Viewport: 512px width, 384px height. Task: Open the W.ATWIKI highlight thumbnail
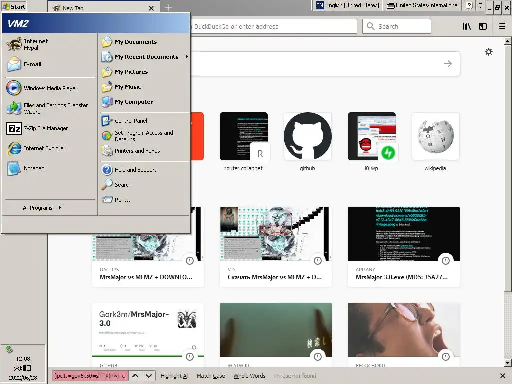point(276,330)
